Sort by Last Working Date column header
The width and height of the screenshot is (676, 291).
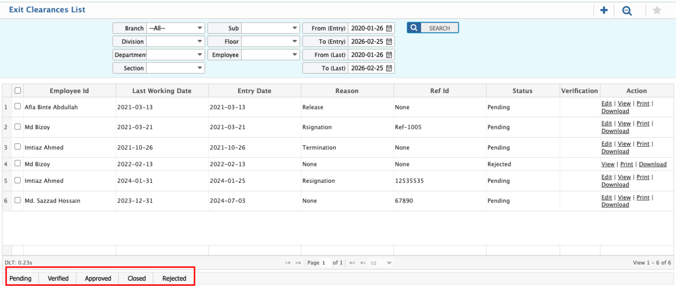[x=162, y=91]
